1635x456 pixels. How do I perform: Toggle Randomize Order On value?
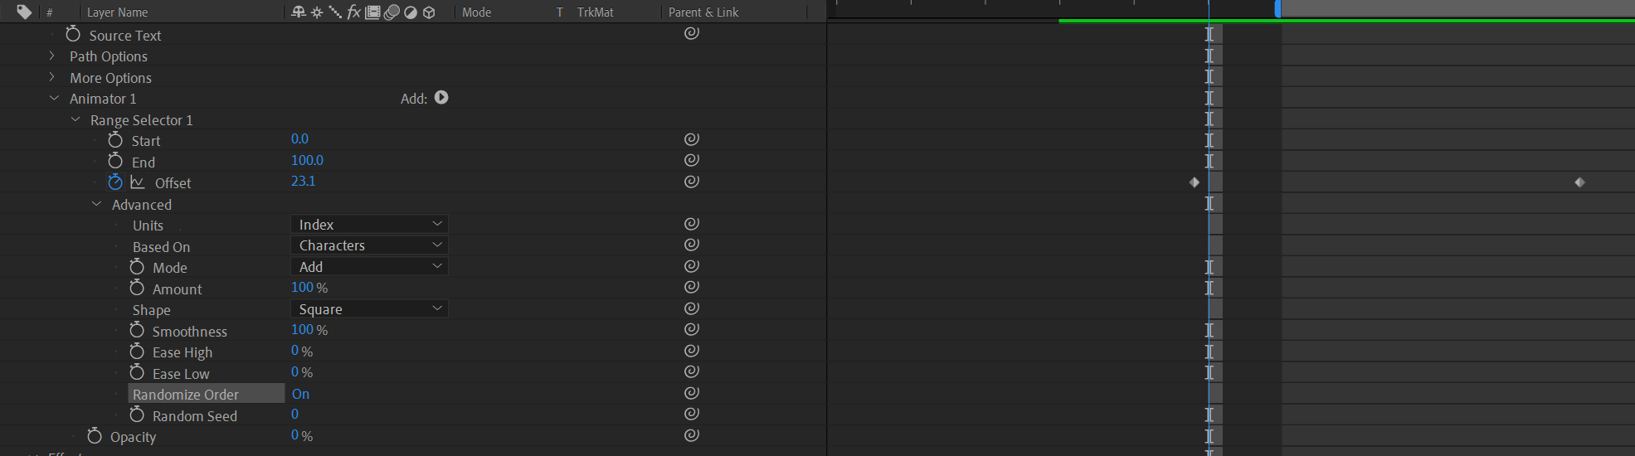[300, 394]
